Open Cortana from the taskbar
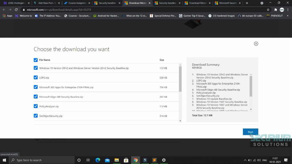Screen dimensions: 292x164 79,160
